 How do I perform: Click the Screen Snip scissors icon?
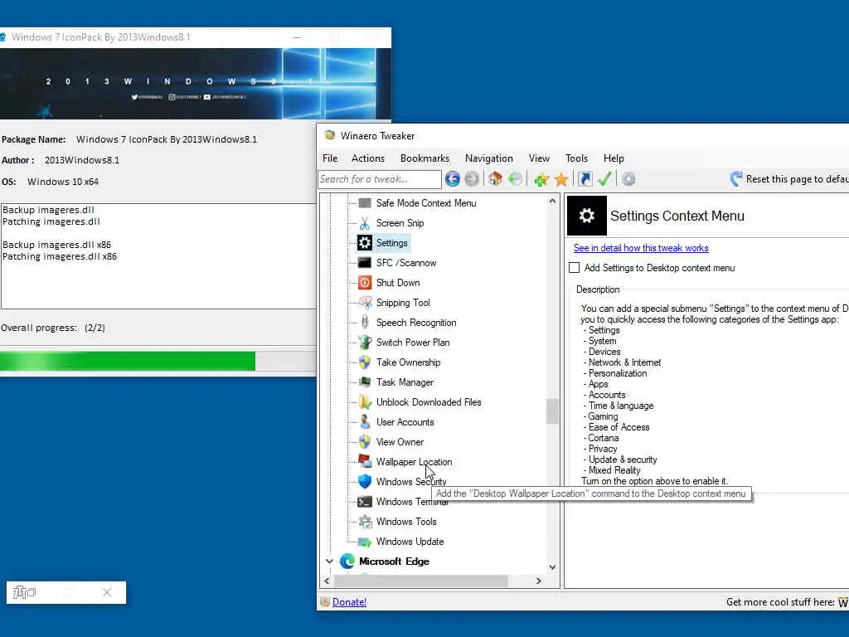click(365, 223)
